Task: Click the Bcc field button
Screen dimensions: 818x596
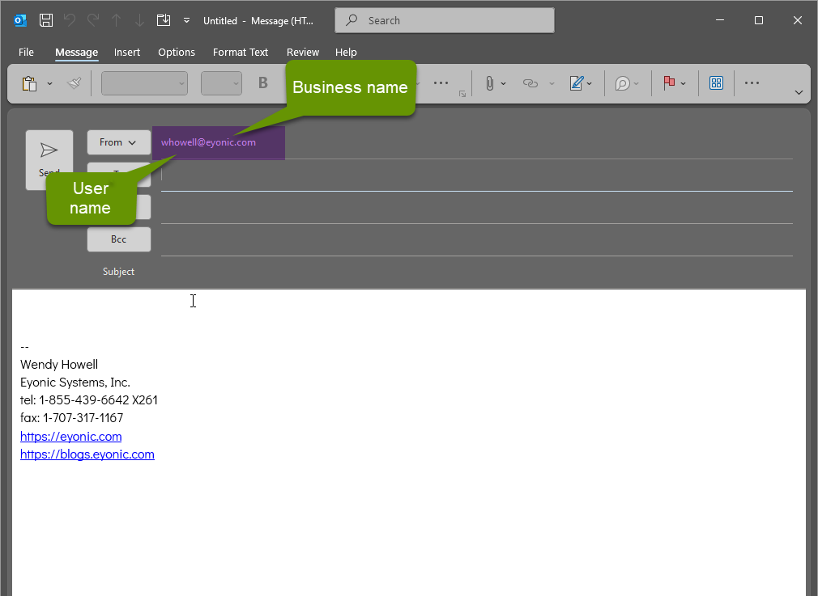Action: 118,239
